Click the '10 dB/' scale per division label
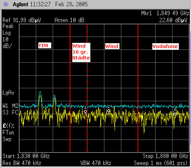Image resolution: width=191 pixels, height=168 pixels. coord(7,43)
